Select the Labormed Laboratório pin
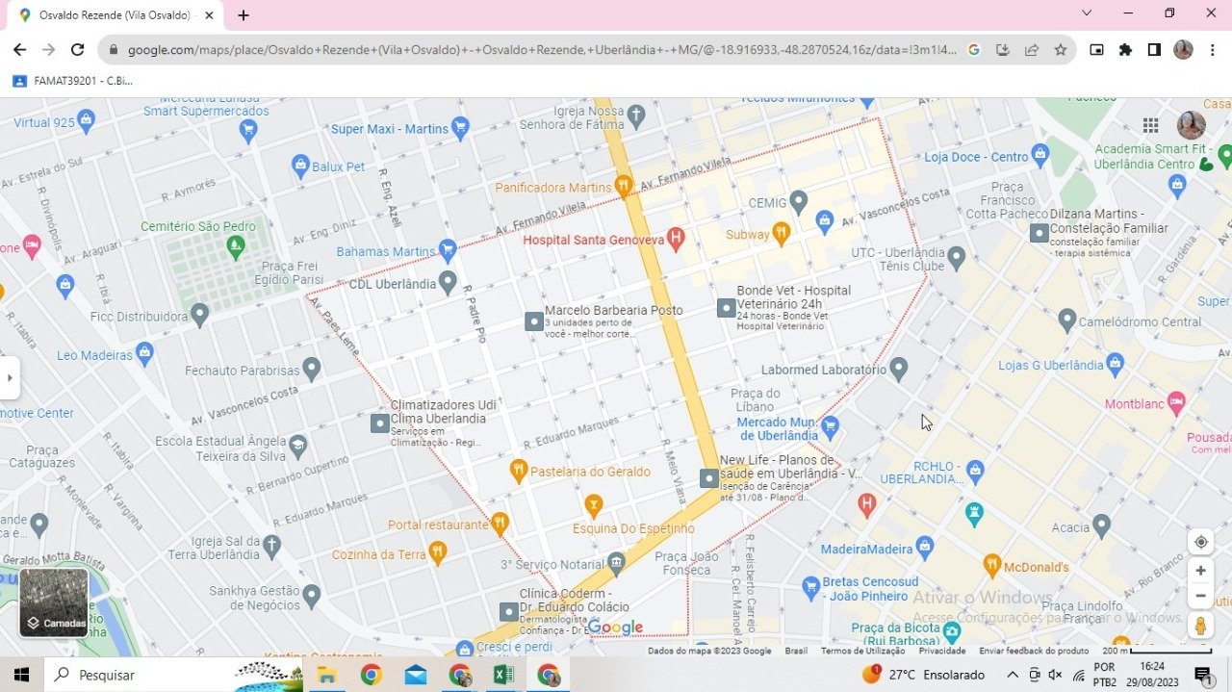Image resolution: width=1232 pixels, height=692 pixels. (899, 368)
